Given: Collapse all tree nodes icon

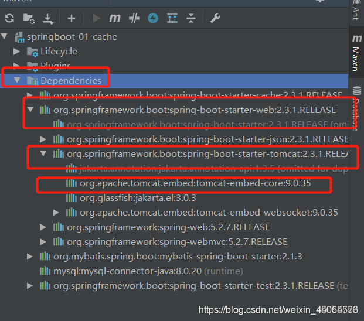Looking at the screenshot, I should [191, 18].
